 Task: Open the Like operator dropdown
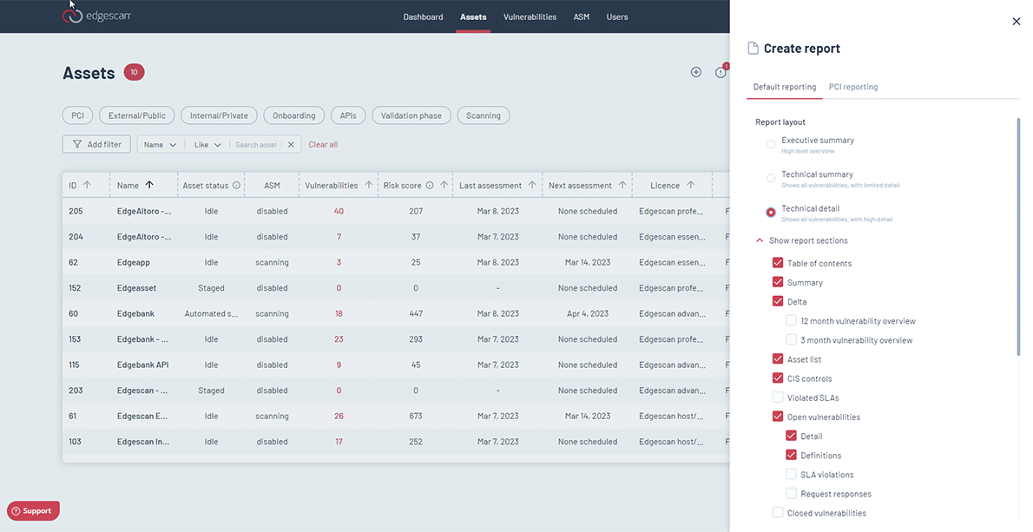click(x=207, y=144)
